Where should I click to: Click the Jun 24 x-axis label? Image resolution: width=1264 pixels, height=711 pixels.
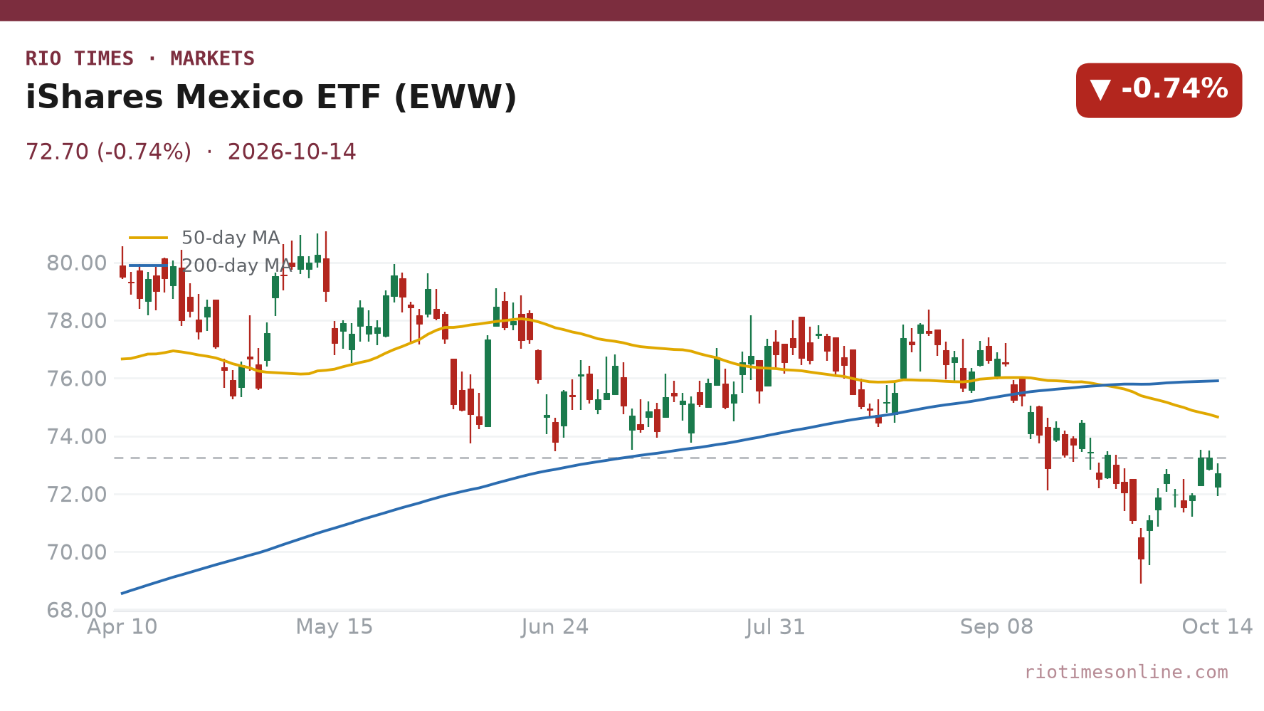555,627
